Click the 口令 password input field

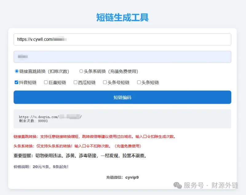tap(122, 57)
